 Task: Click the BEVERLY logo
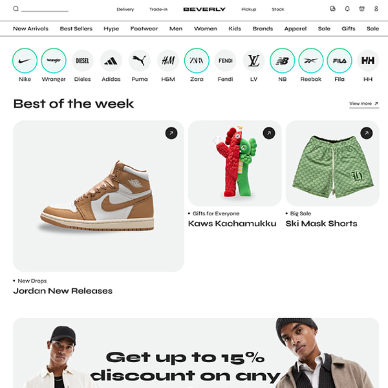pos(204,10)
